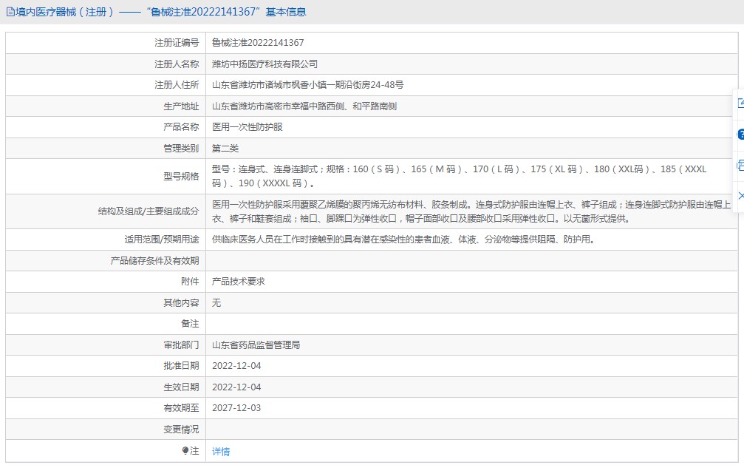This screenshot has width=744, height=465.
Task: Click the 管理类别 label
Action: pyautogui.click(x=181, y=148)
